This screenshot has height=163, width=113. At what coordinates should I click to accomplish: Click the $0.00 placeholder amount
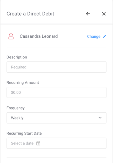click(16, 92)
